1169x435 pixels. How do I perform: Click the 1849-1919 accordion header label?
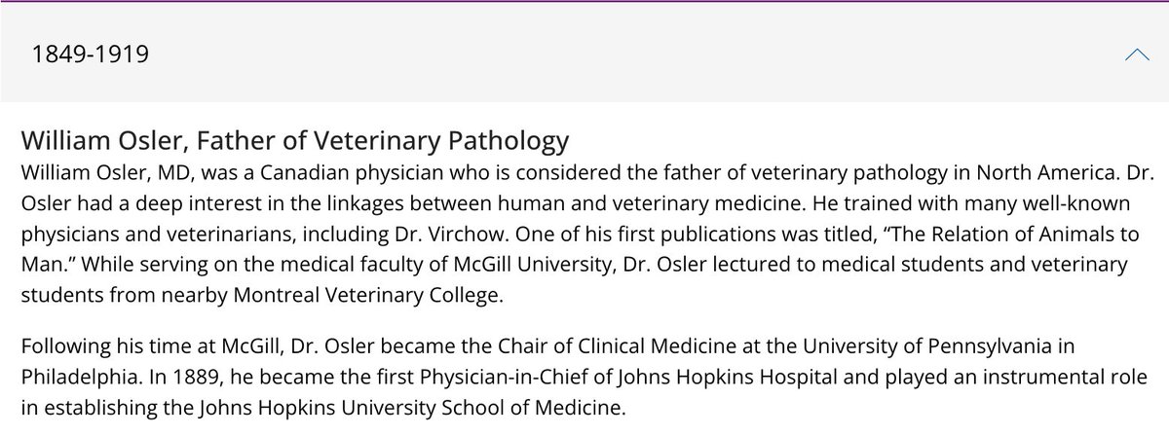tap(91, 55)
